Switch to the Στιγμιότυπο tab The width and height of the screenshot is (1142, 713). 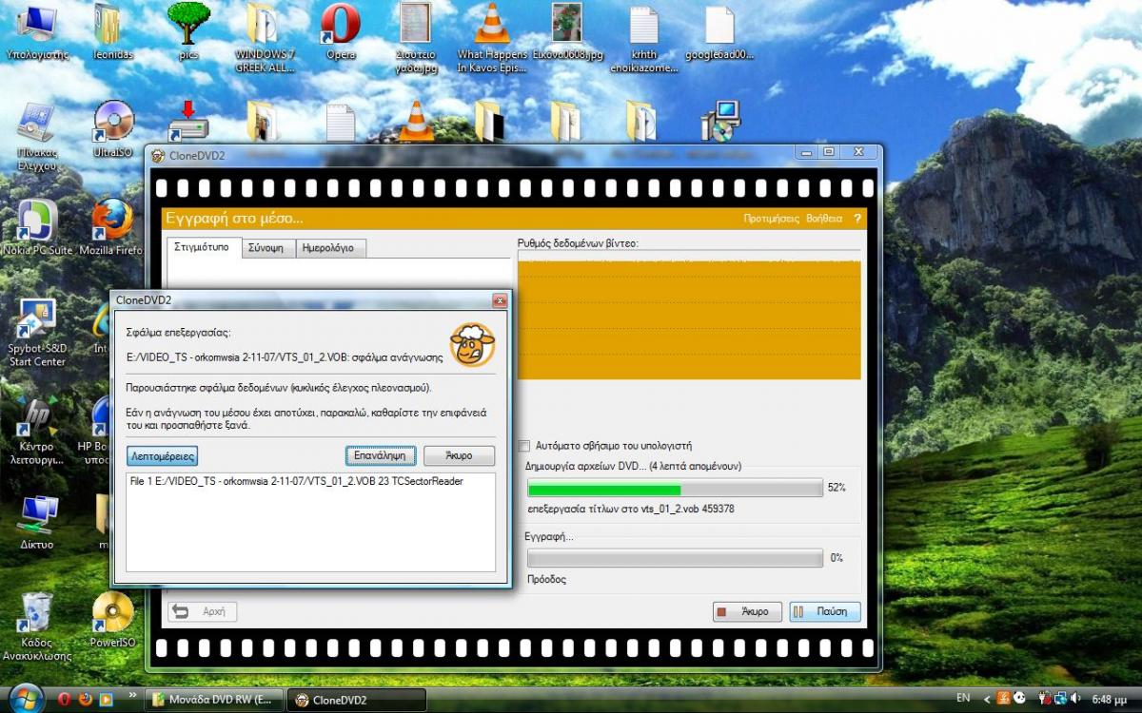coord(205,247)
